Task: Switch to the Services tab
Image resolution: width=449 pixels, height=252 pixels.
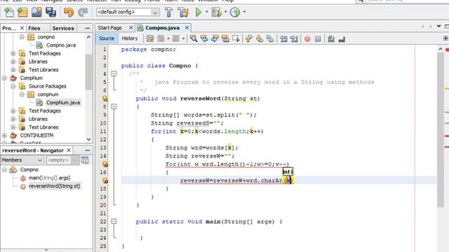Action: coord(63,28)
